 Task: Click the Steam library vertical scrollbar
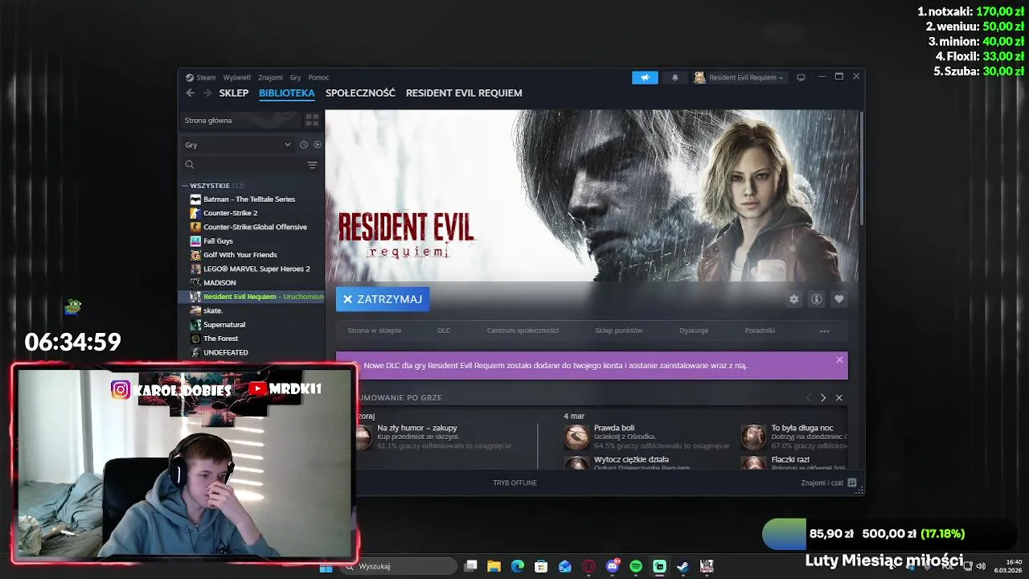click(x=861, y=167)
